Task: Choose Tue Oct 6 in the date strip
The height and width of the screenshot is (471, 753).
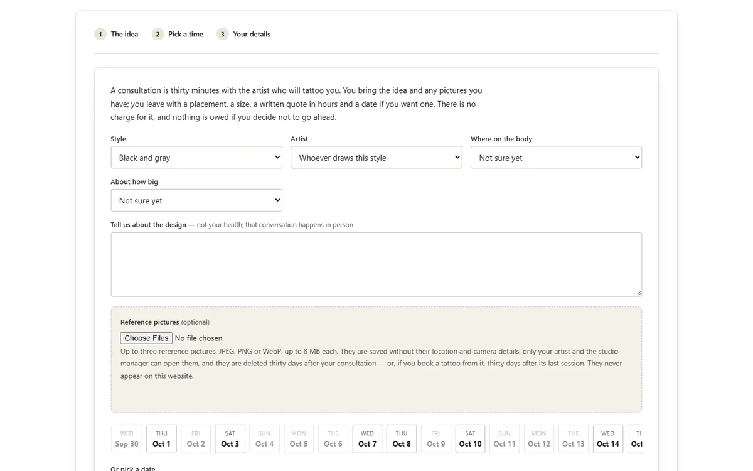Action: click(x=333, y=439)
